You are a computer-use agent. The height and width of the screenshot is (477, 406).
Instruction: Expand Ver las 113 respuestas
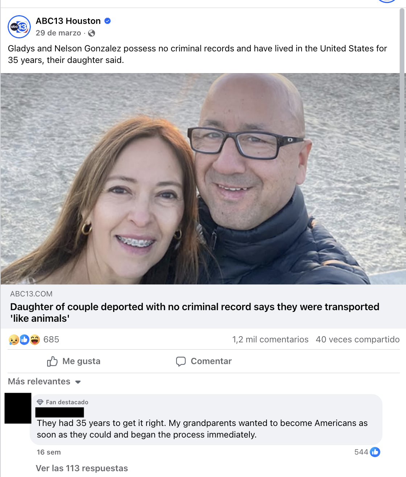pyautogui.click(x=82, y=468)
